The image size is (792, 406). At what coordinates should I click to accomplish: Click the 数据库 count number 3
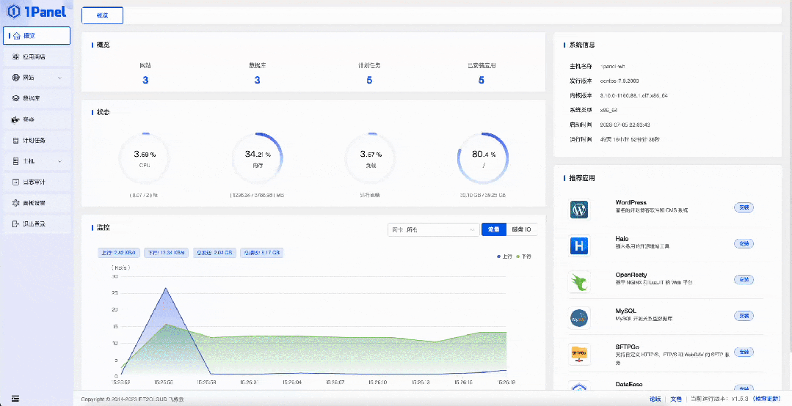[257, 80]
